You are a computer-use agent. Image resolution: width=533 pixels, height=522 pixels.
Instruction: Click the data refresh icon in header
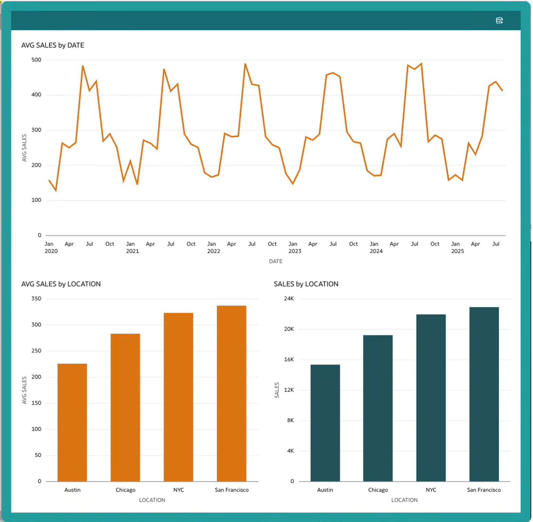click(499, 21)
